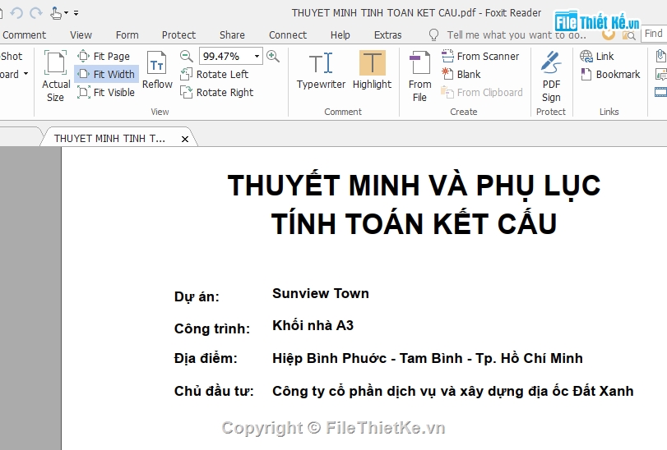This screenshot has height=450, width=667.
Task: Select the Typewriter tool
Action: click(x=321, y=70)
